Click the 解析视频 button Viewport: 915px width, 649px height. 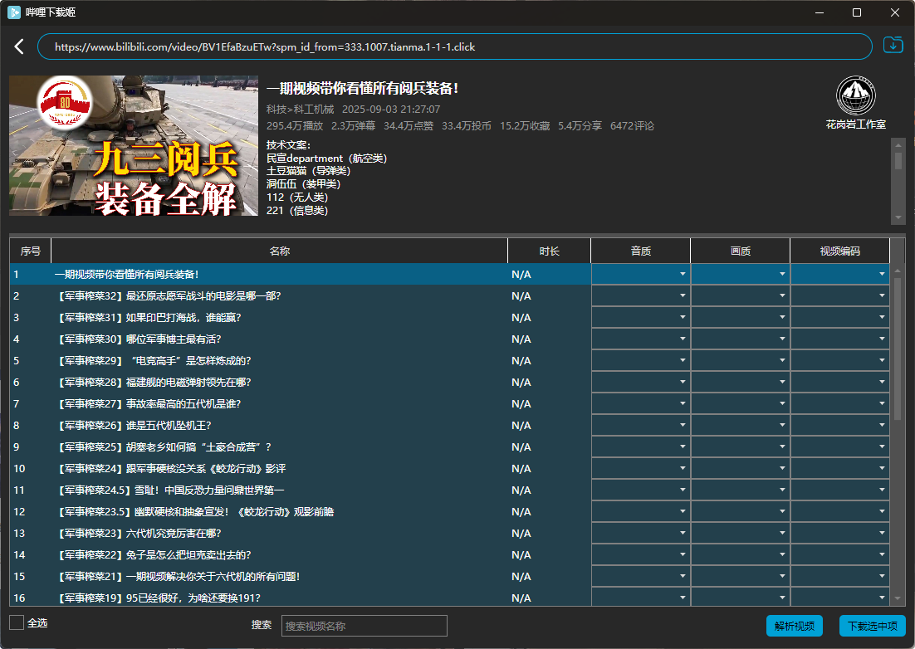(793, 626)
